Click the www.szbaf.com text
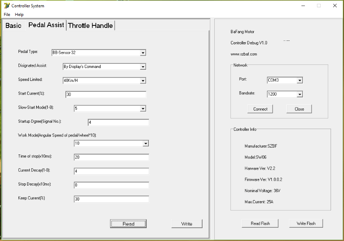Screen dimensions: 344x241 coord(244,54)
